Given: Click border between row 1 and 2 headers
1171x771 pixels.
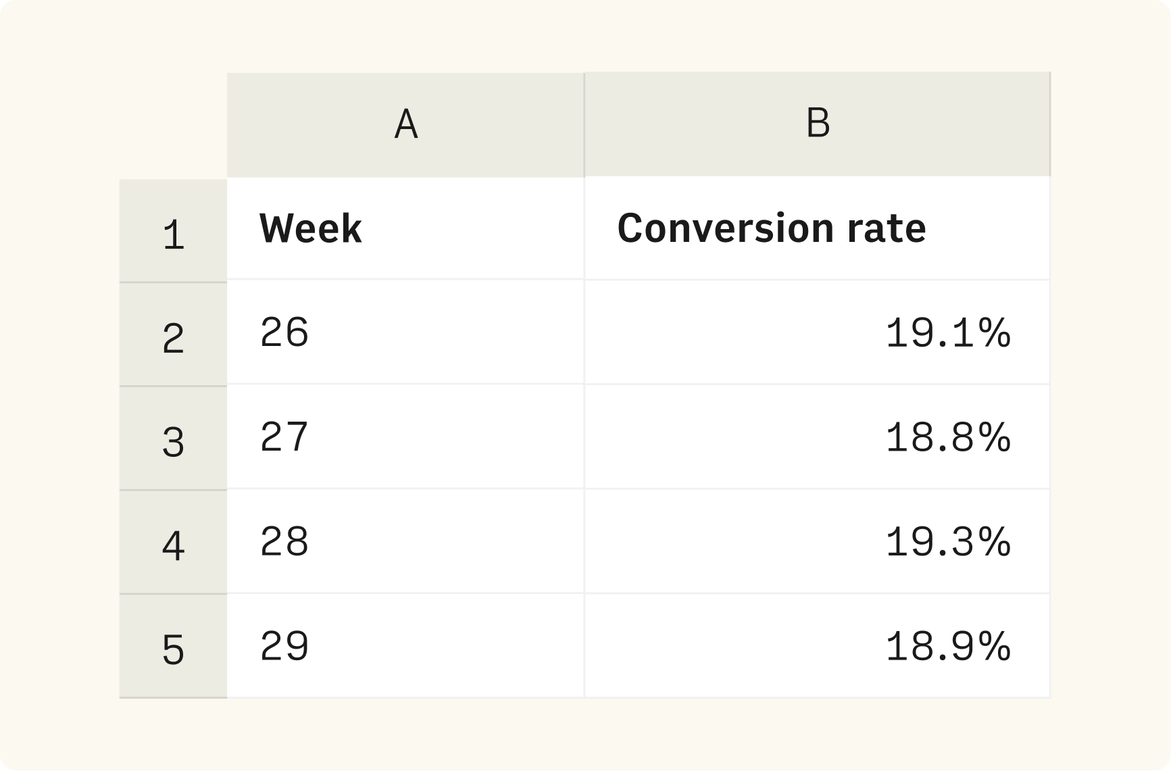Looking at the screenshot, I should click(173, 282).
